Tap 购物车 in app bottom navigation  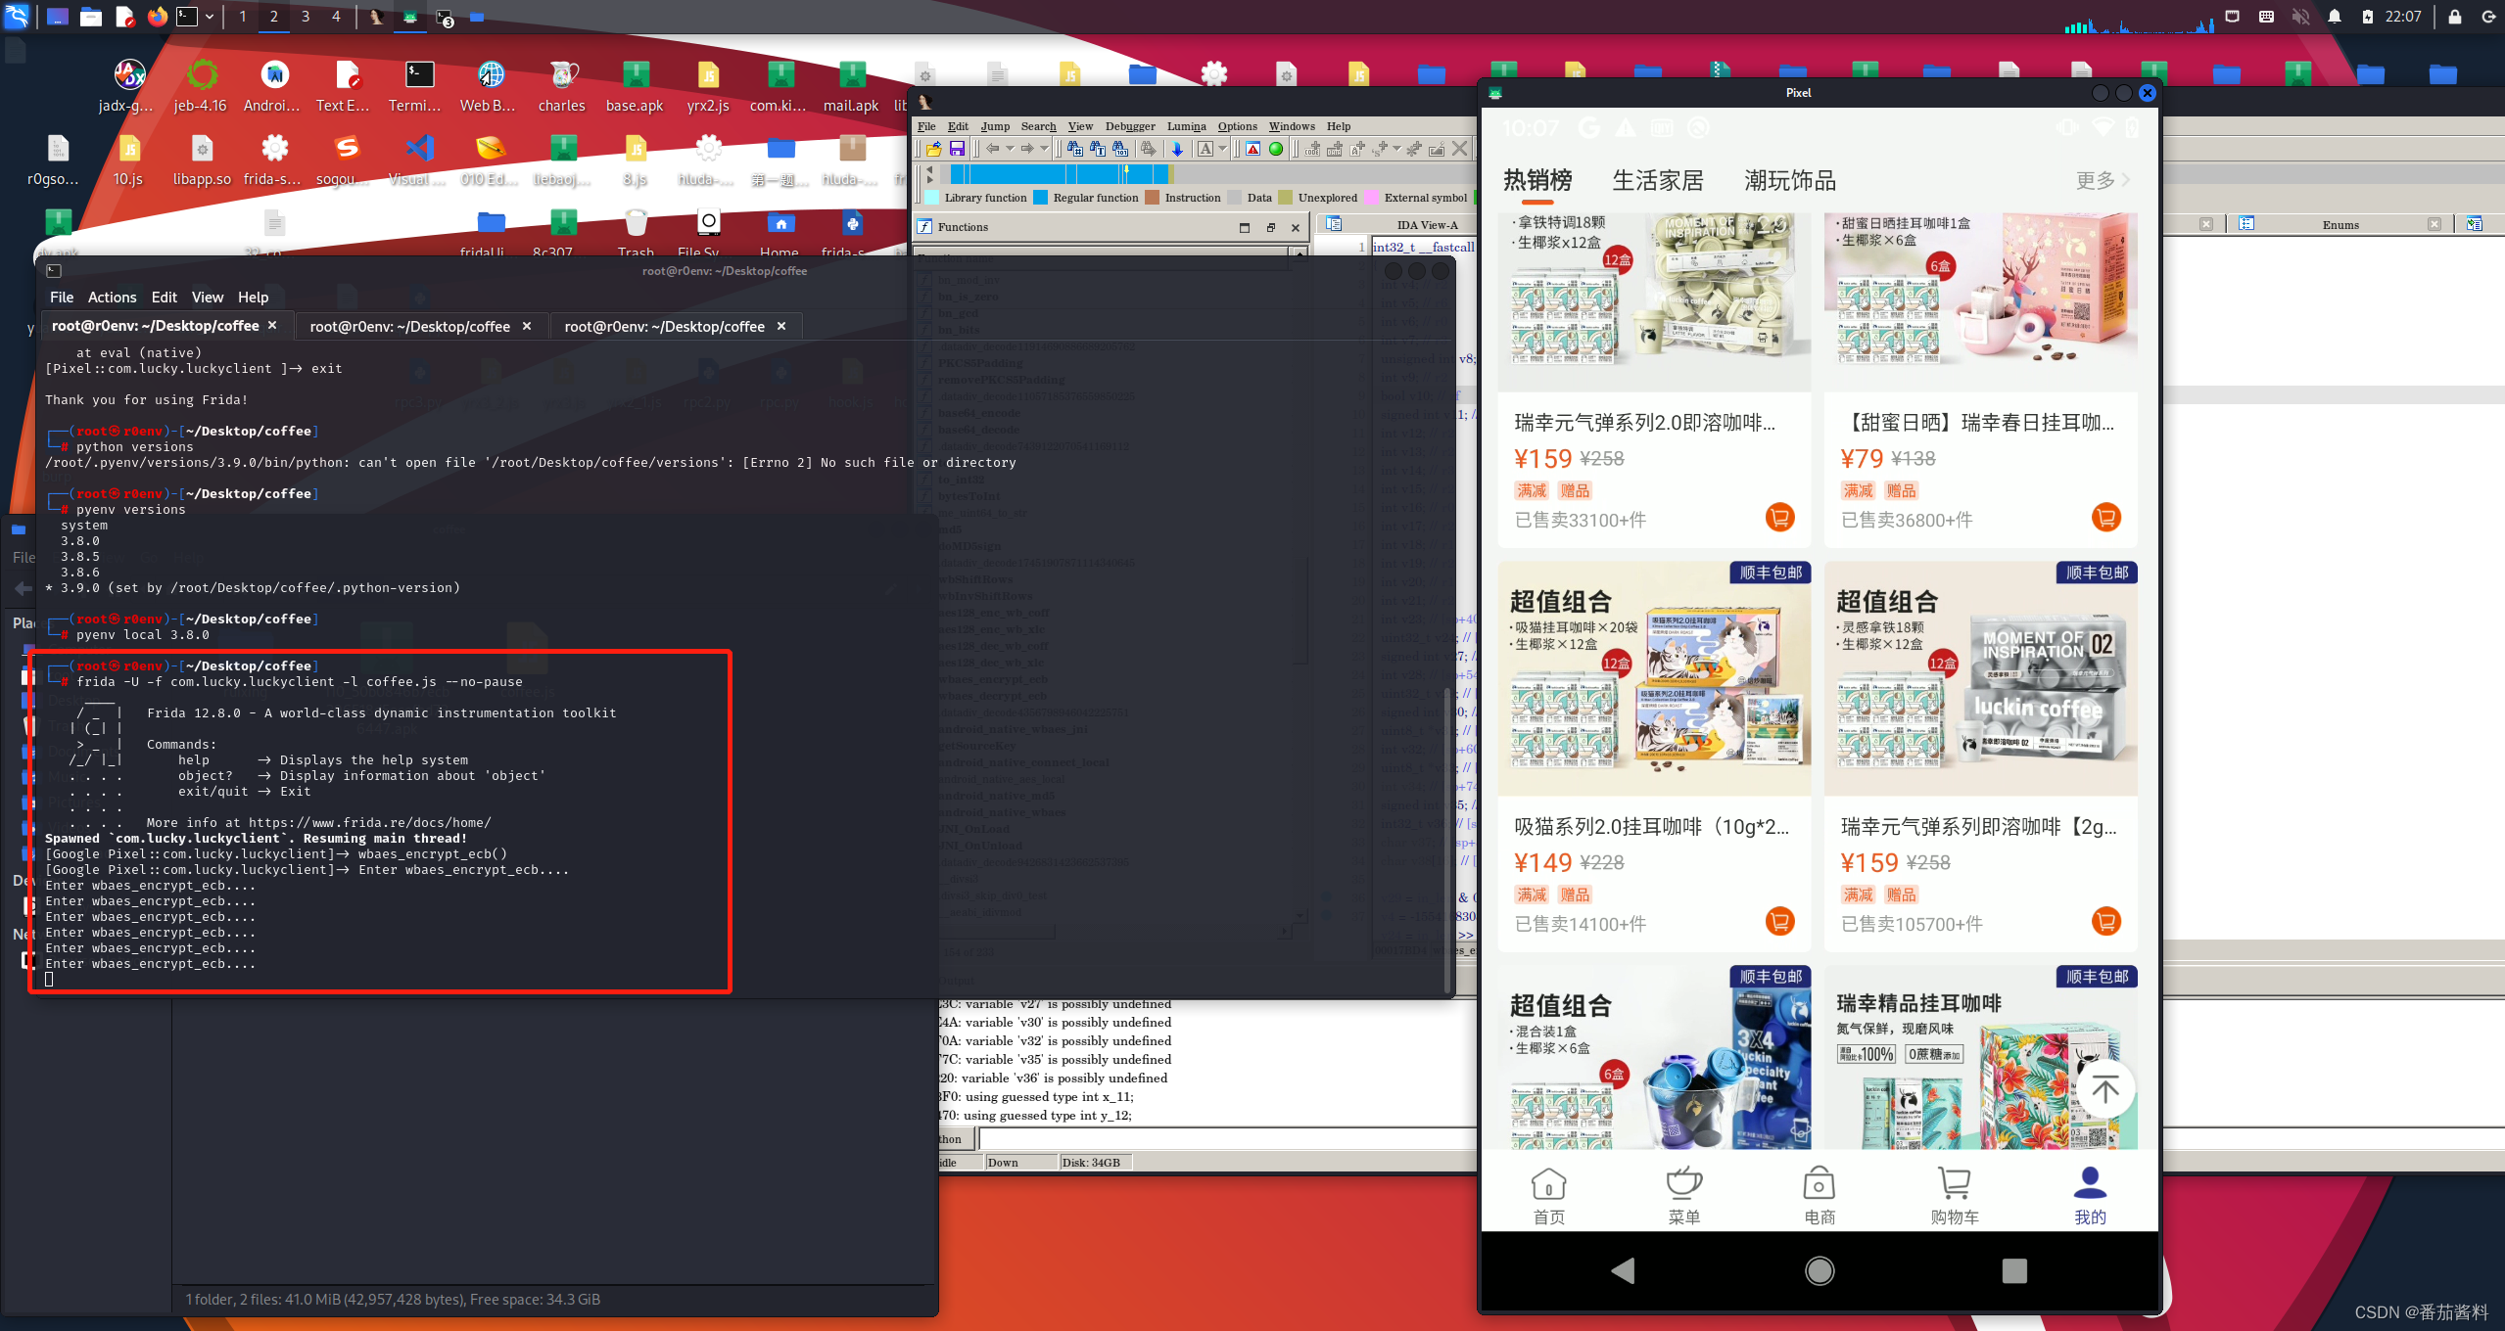point(1955,1196)
